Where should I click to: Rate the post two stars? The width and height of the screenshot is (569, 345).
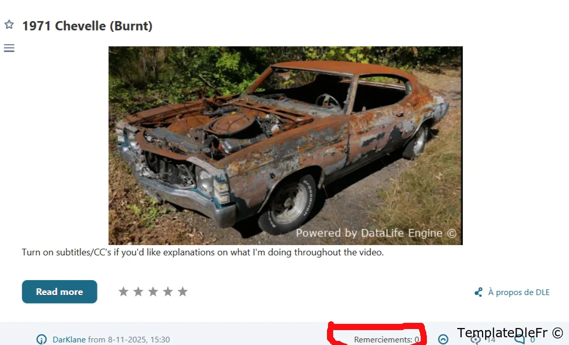pos(138,291)
